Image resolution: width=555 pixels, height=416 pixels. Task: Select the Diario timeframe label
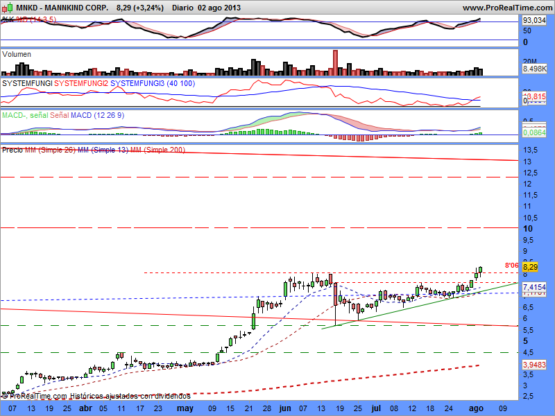click(182, 8)
